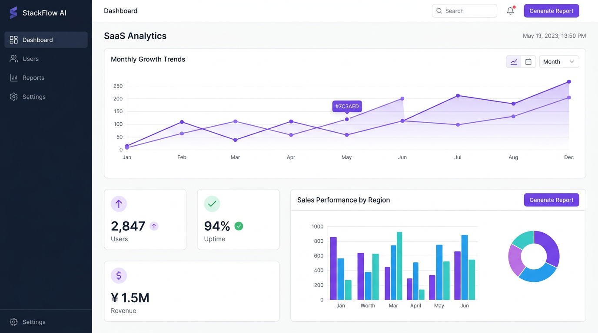Click the bottom Settings gear icon in sidebar footer
This screenshot has width=598, height=333.
tap(13, 322)
